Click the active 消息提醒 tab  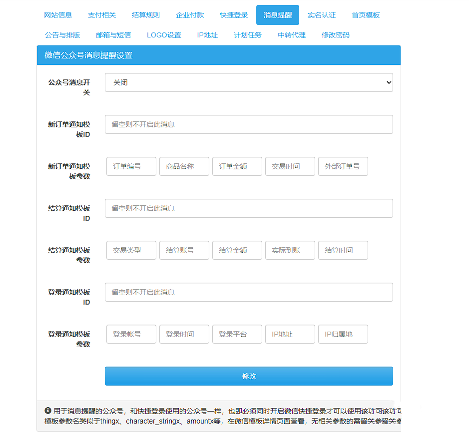pyautogui.click(x=278, y=15)
